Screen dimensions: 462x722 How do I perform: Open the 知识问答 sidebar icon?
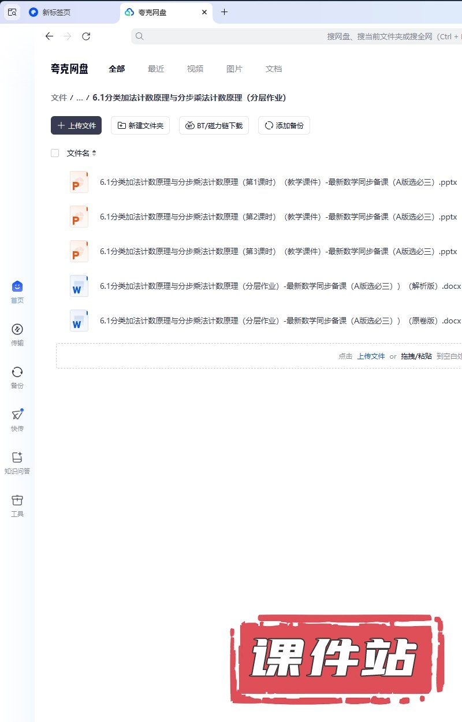pyautogui.click(x=17, y=457)
